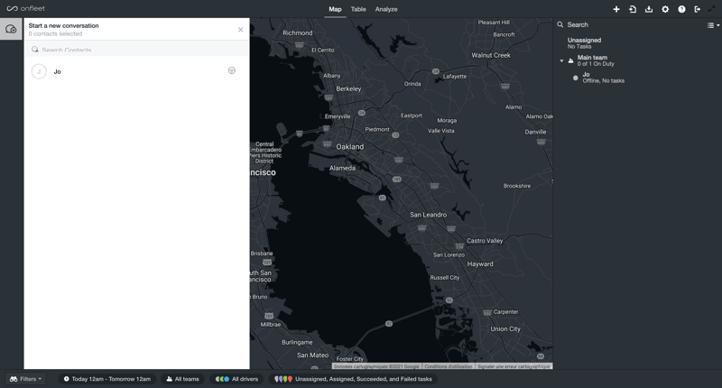Open the settings gear

(x=665, y=9)
